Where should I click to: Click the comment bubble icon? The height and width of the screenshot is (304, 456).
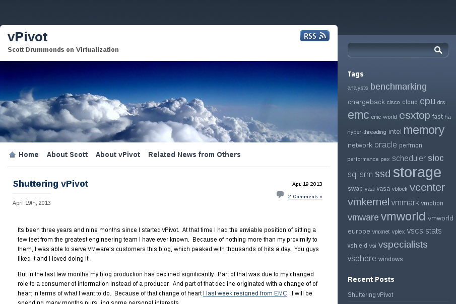280,194
